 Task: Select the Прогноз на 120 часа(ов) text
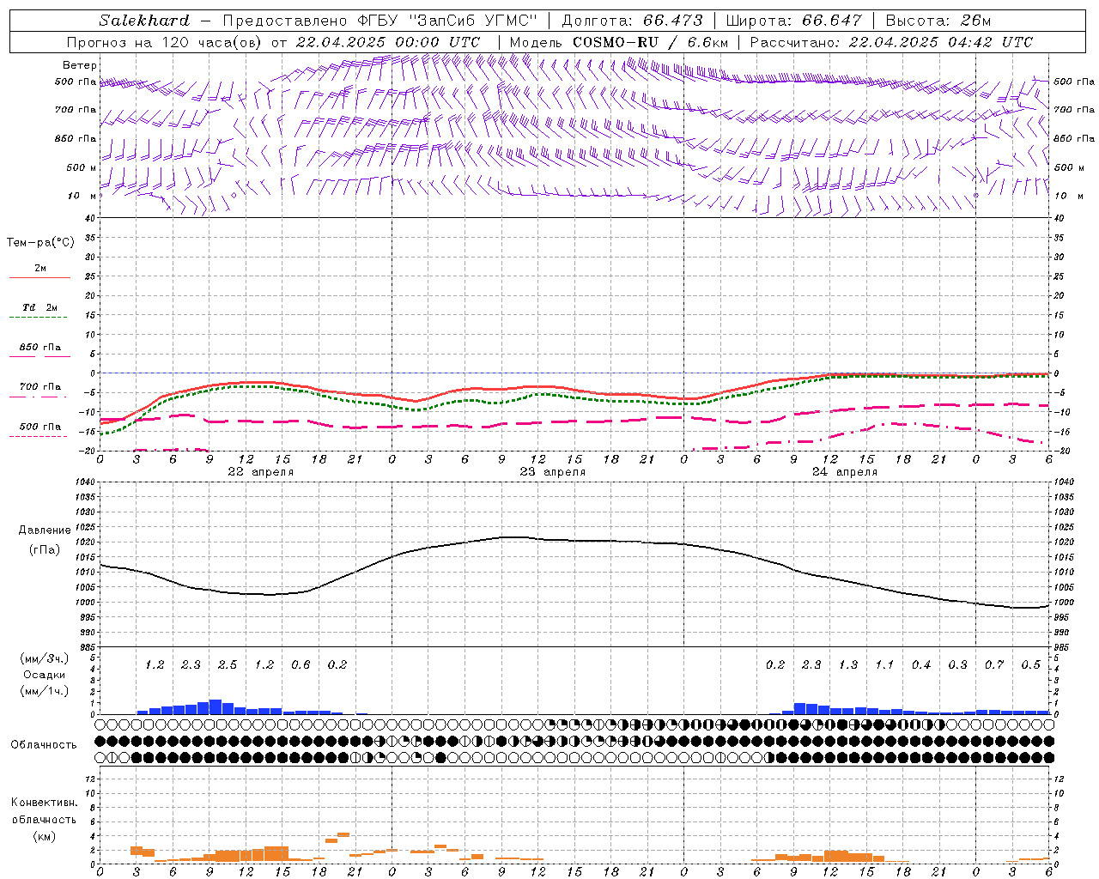(166, 42)
